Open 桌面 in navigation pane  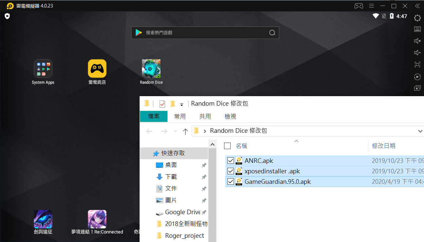171,165
